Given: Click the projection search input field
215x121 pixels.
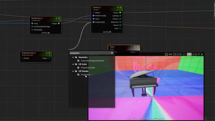Looking at the screenshot, I should [90, 53].
